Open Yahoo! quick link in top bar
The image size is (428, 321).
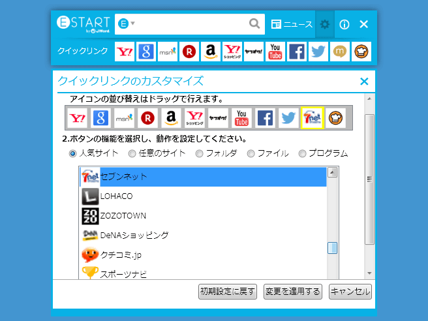(125, 52)
